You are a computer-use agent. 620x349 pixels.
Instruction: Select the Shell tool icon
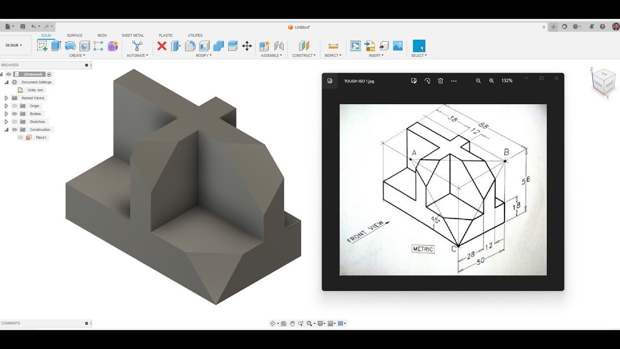tap(204, 46)
